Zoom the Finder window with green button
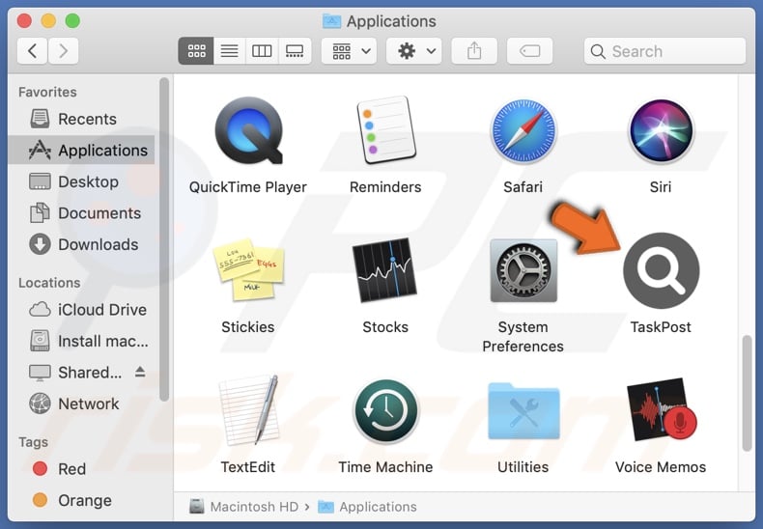 (x=72, y=21)
